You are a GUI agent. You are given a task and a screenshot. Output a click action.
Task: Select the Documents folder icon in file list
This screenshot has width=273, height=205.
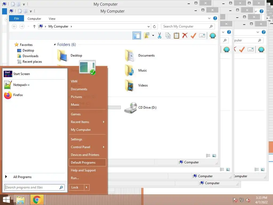click(x=130, y=56)
